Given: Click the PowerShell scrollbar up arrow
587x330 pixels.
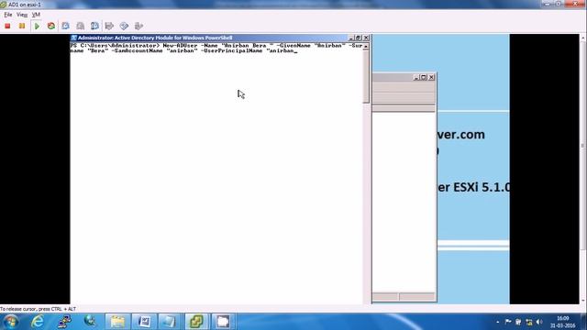Looking at the screenshot, I should coord(366,46).
